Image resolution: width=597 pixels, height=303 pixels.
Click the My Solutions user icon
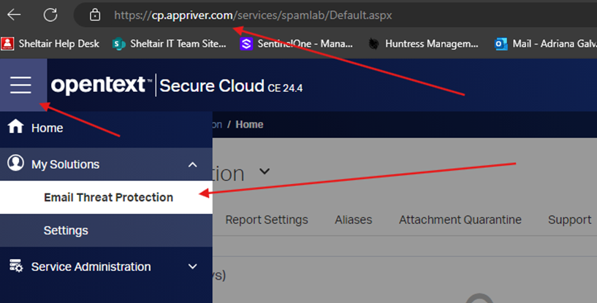coord(15,163)
